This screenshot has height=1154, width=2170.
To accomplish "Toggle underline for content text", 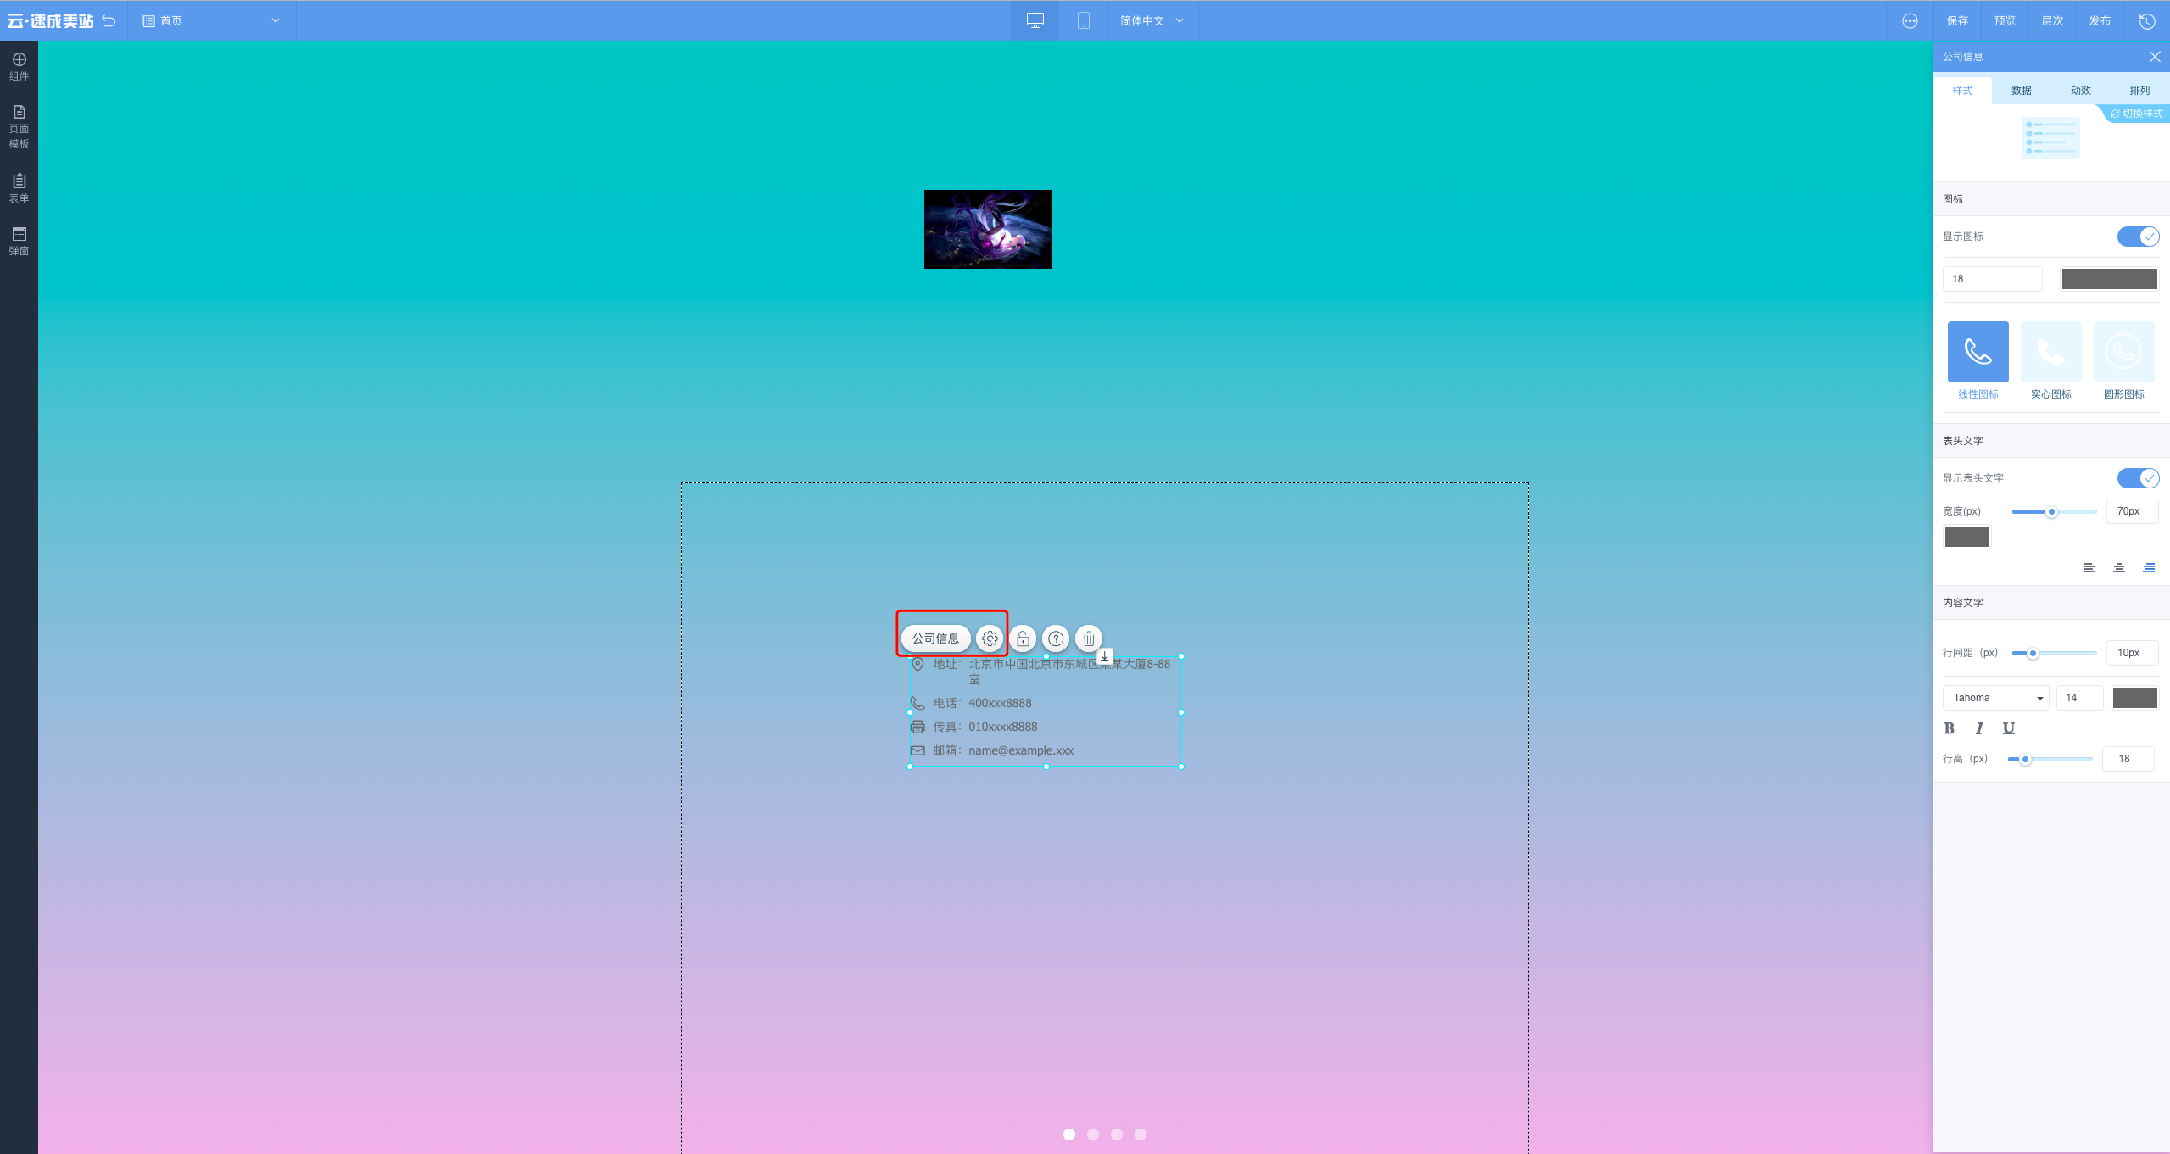I will (2008, 728).
